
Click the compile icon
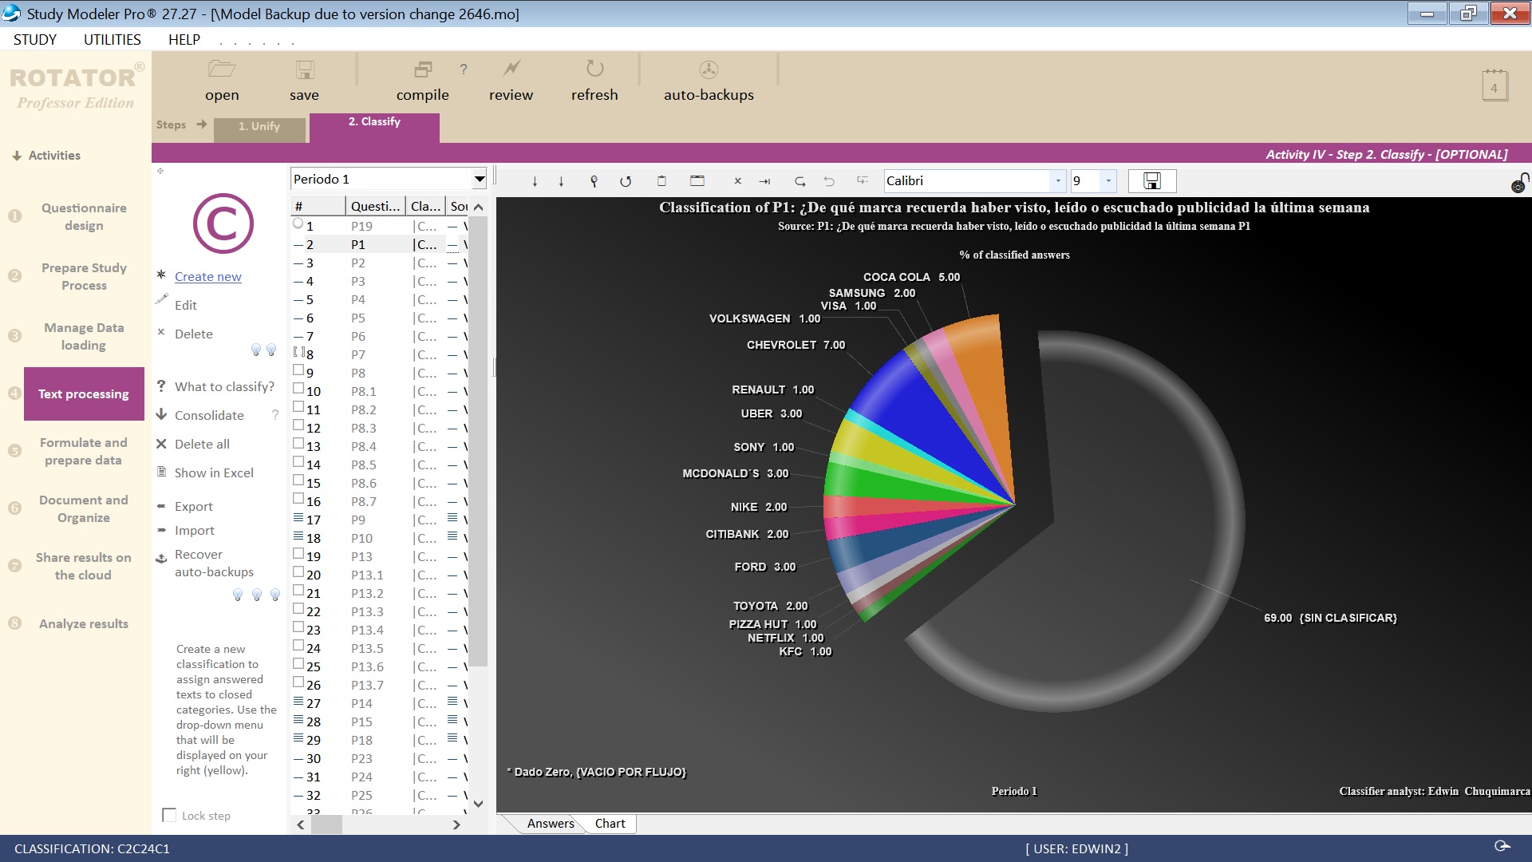(423, 69)
